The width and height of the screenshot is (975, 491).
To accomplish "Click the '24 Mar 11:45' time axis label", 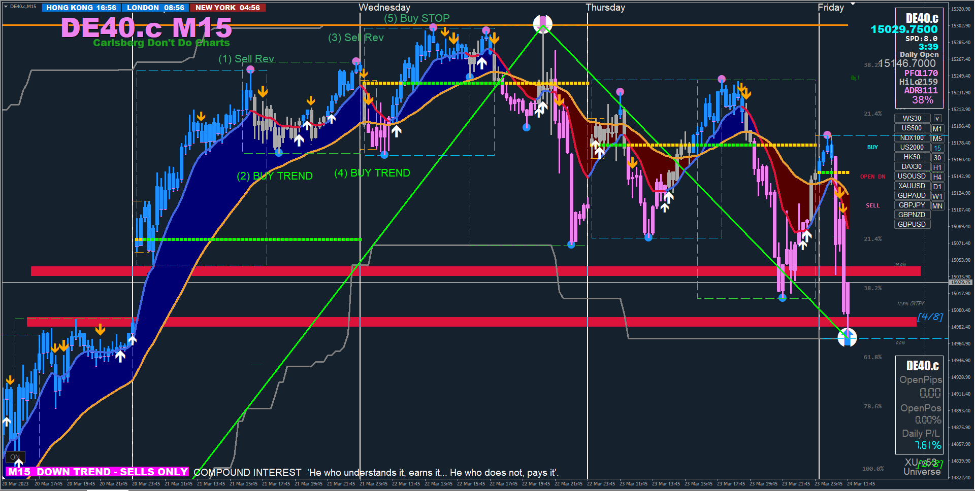I will 861,483.
